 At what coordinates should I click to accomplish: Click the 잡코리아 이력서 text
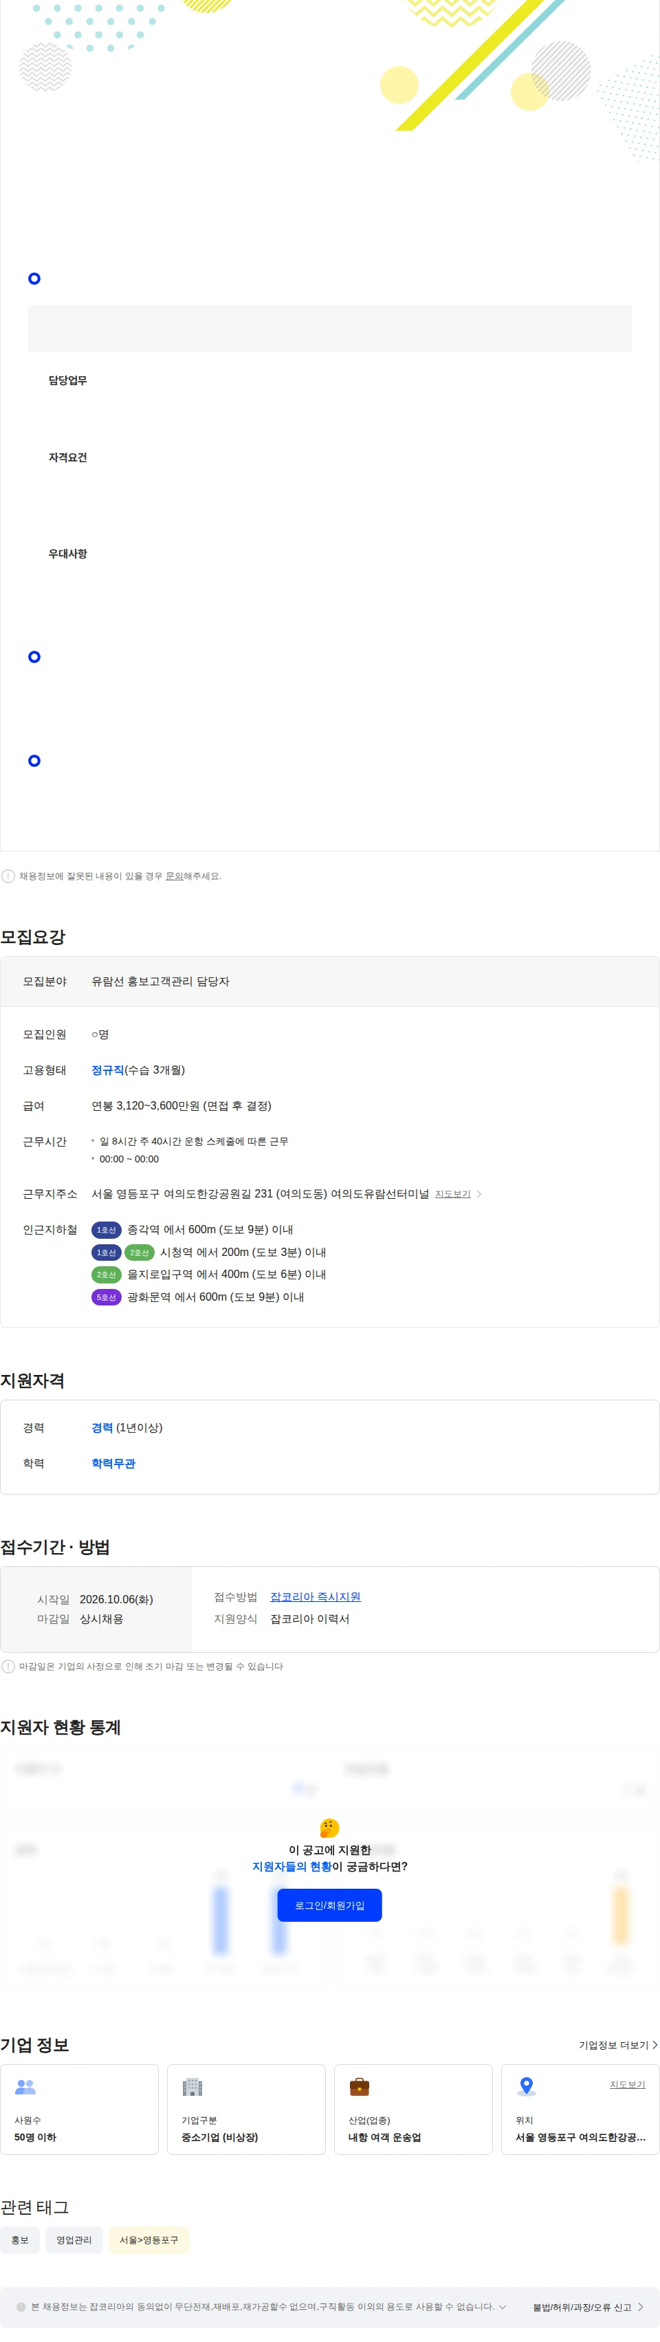pyautogui.click(x=310, y=1619)
